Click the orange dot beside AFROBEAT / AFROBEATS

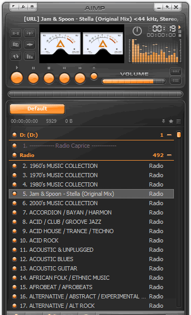point(14,287)
